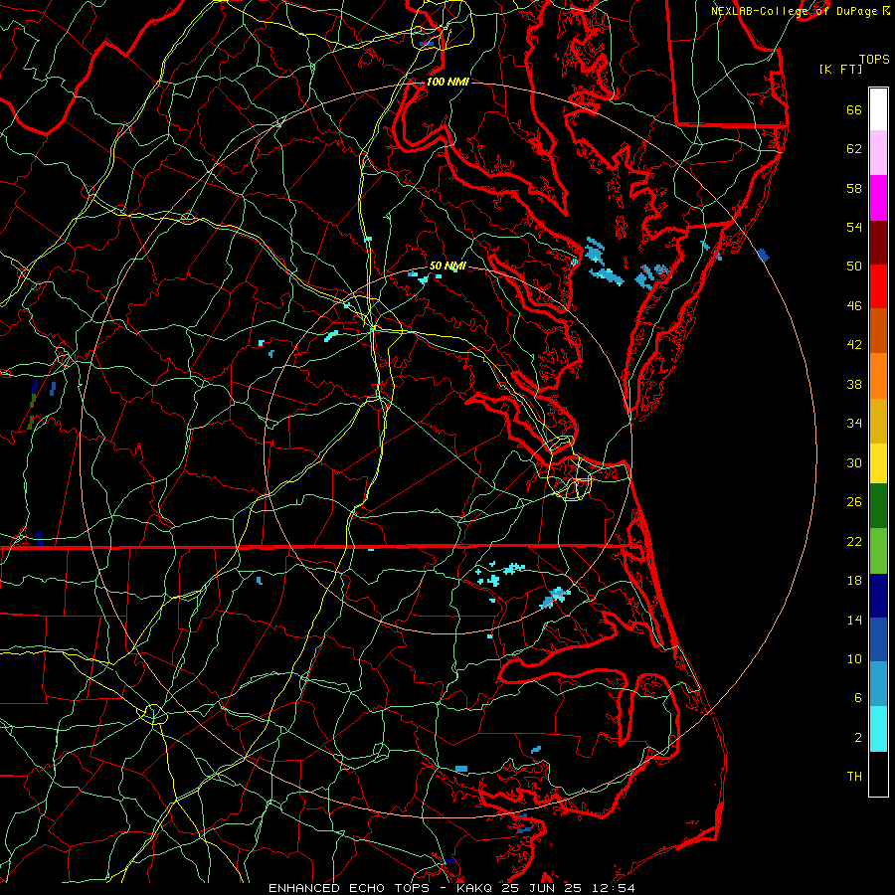Click the cyan legend swatch
Screen dimensions: 895x895
point(878,729)
